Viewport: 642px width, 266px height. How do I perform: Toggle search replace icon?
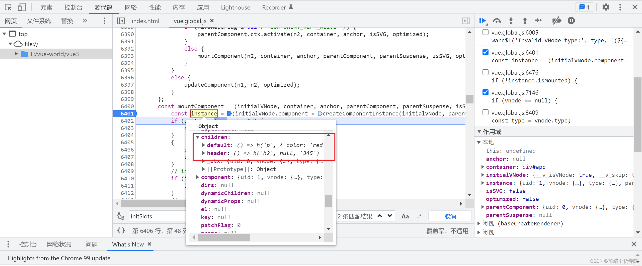121,216
